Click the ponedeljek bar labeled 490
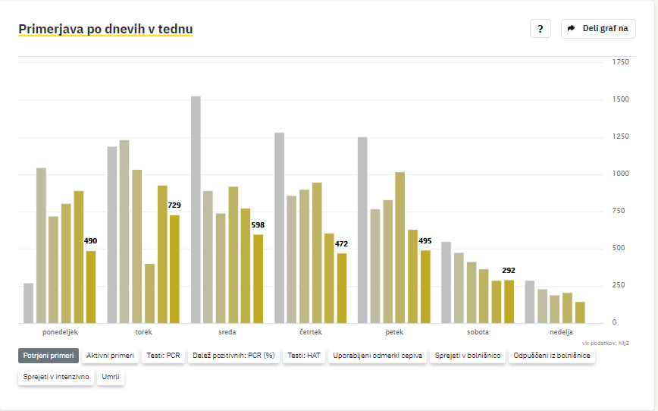The image size is (658, 411). click(x=91, y=287)
